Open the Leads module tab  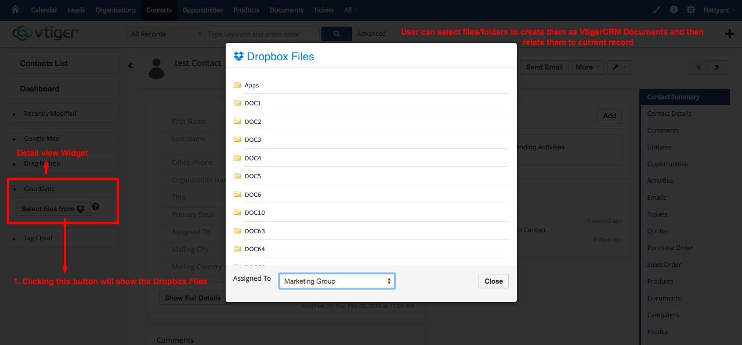77,10
